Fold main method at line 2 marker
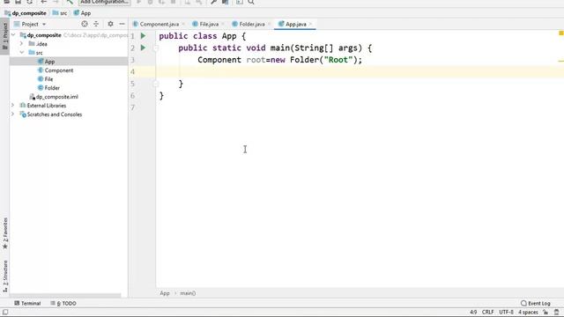Screen dimensions: 564x317 click(155, 48)
